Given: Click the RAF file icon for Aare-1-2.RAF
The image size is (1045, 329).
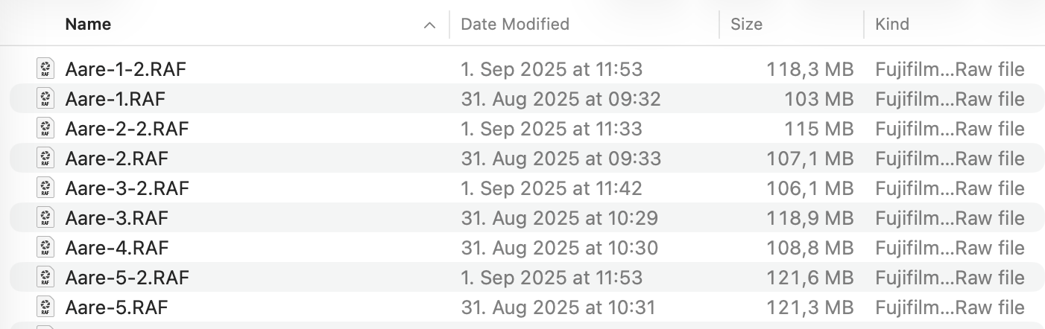Looking at the screenshot, I should pos(45,69).
